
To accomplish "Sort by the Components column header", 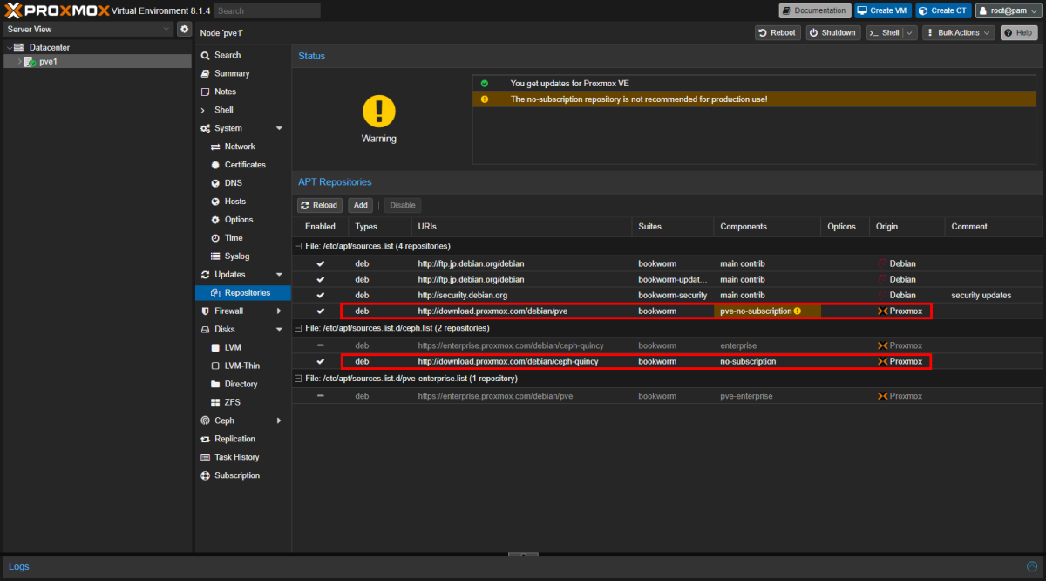I will [766, 226].
